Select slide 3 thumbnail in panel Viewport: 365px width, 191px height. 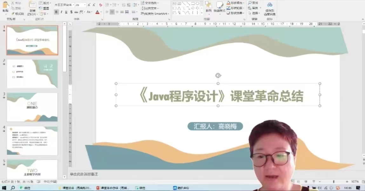pos(32,107)
